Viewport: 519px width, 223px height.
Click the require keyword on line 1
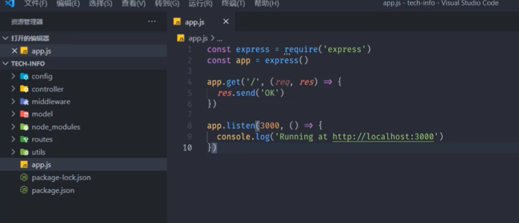[301, 49]
